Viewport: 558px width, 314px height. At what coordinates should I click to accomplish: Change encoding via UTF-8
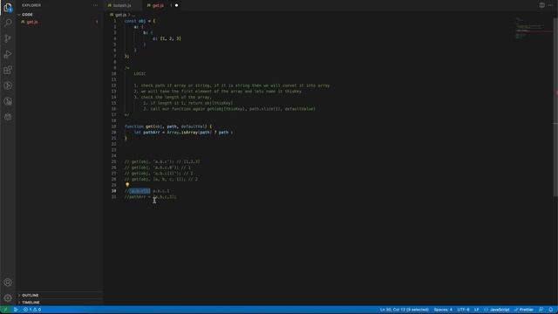coord(463,310)
